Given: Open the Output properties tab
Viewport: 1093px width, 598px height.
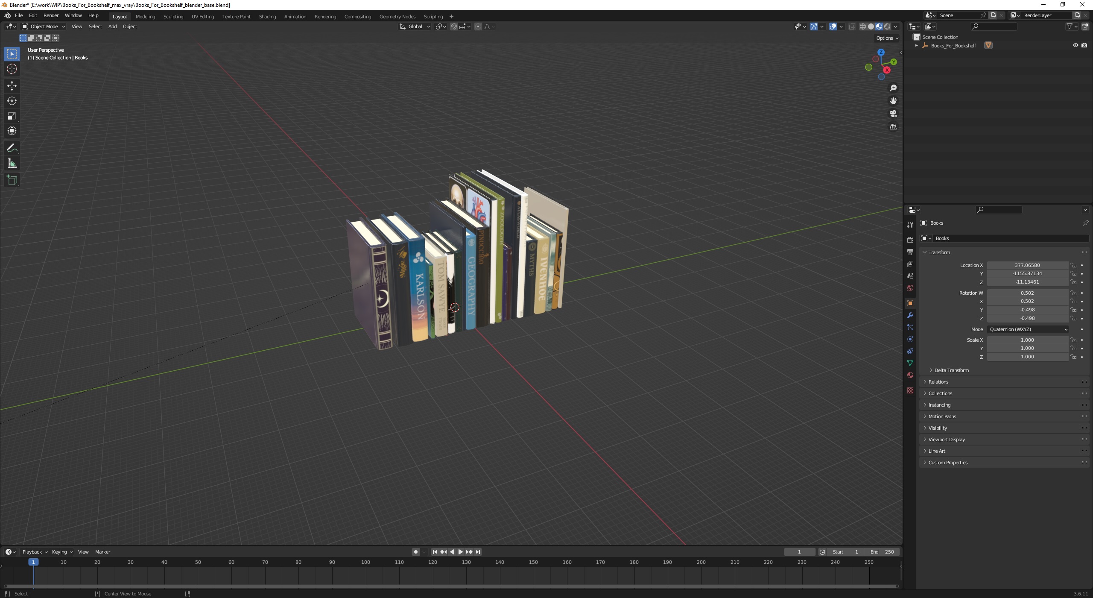Looking at the screenshot, I should pyautogui.click(x=910, y=252).
